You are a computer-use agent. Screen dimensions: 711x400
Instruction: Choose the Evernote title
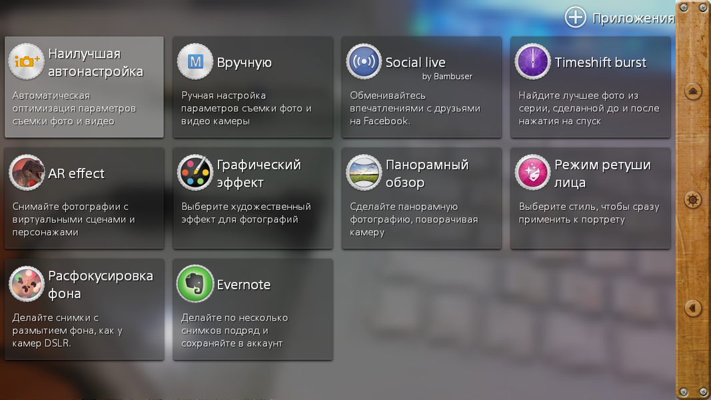(x=243, y=285)
